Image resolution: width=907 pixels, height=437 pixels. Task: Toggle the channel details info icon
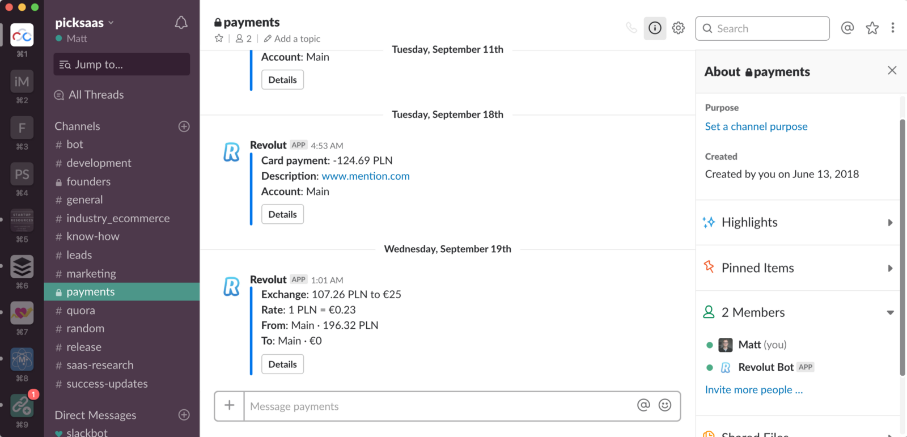tap(655, 28)
